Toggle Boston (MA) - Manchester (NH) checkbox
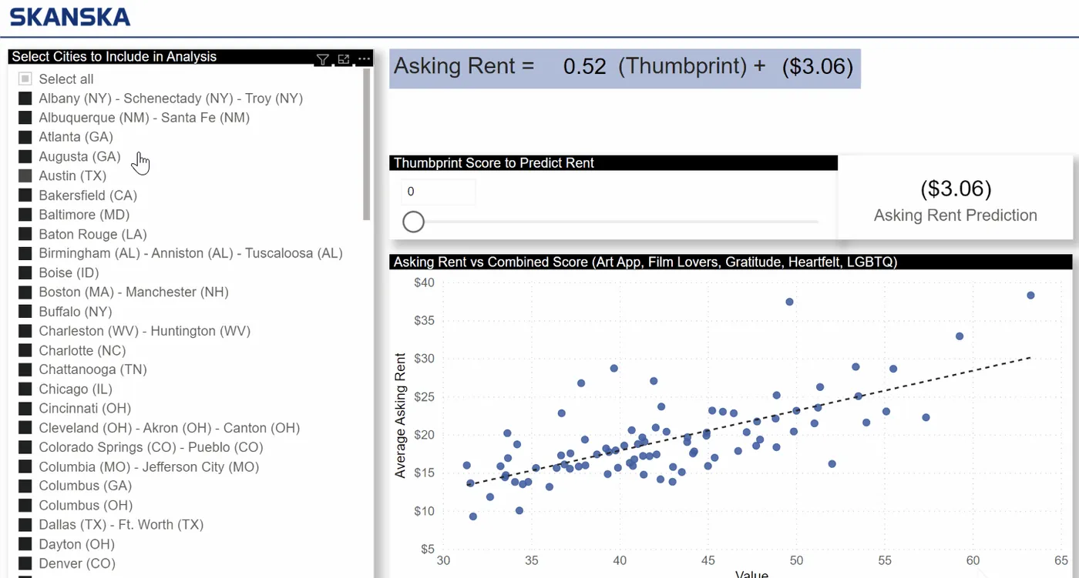The width and height of the screenshot is (1079, 578). [25, 292]
